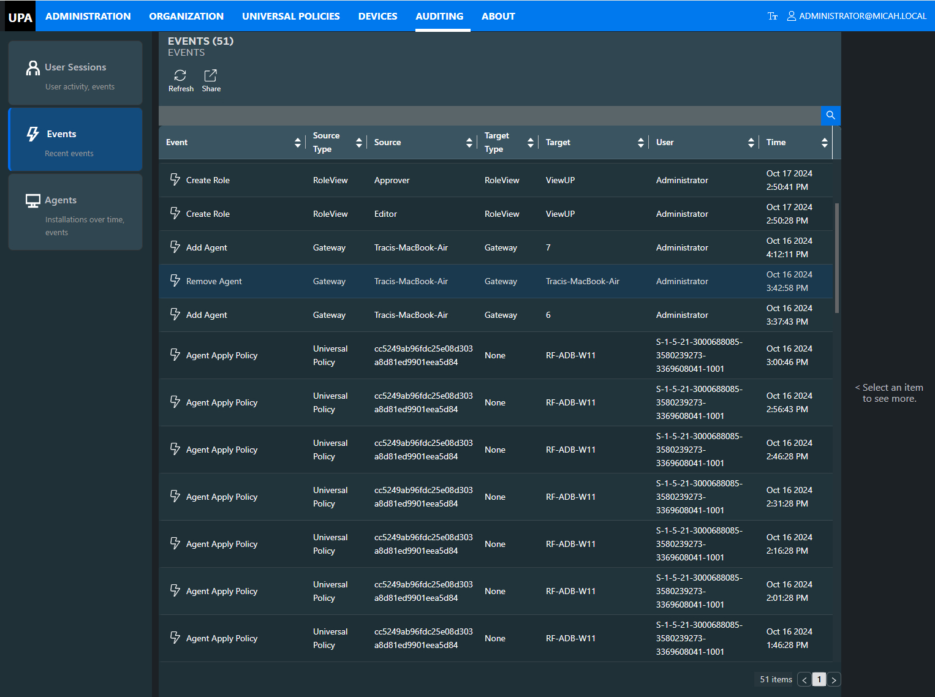Go to next page of events

(x=834, y=680)
